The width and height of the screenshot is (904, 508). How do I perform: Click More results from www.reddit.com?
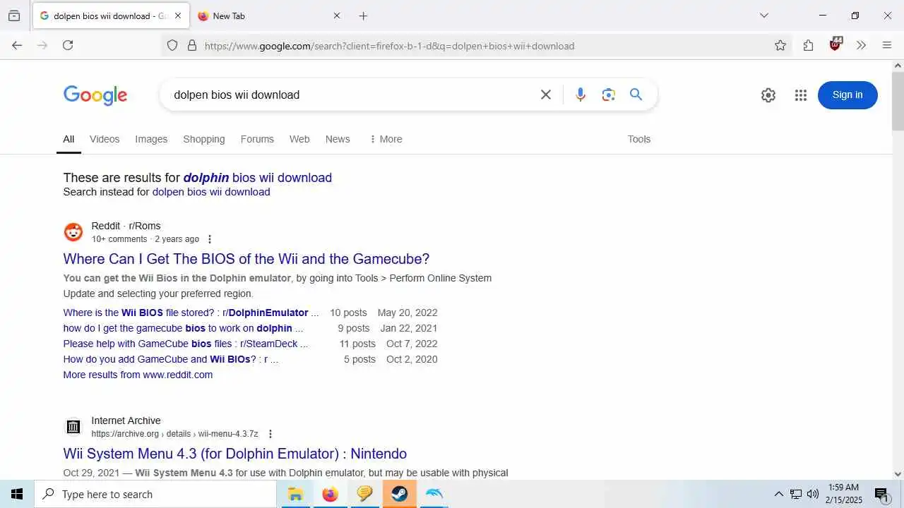tap(138, 375)
